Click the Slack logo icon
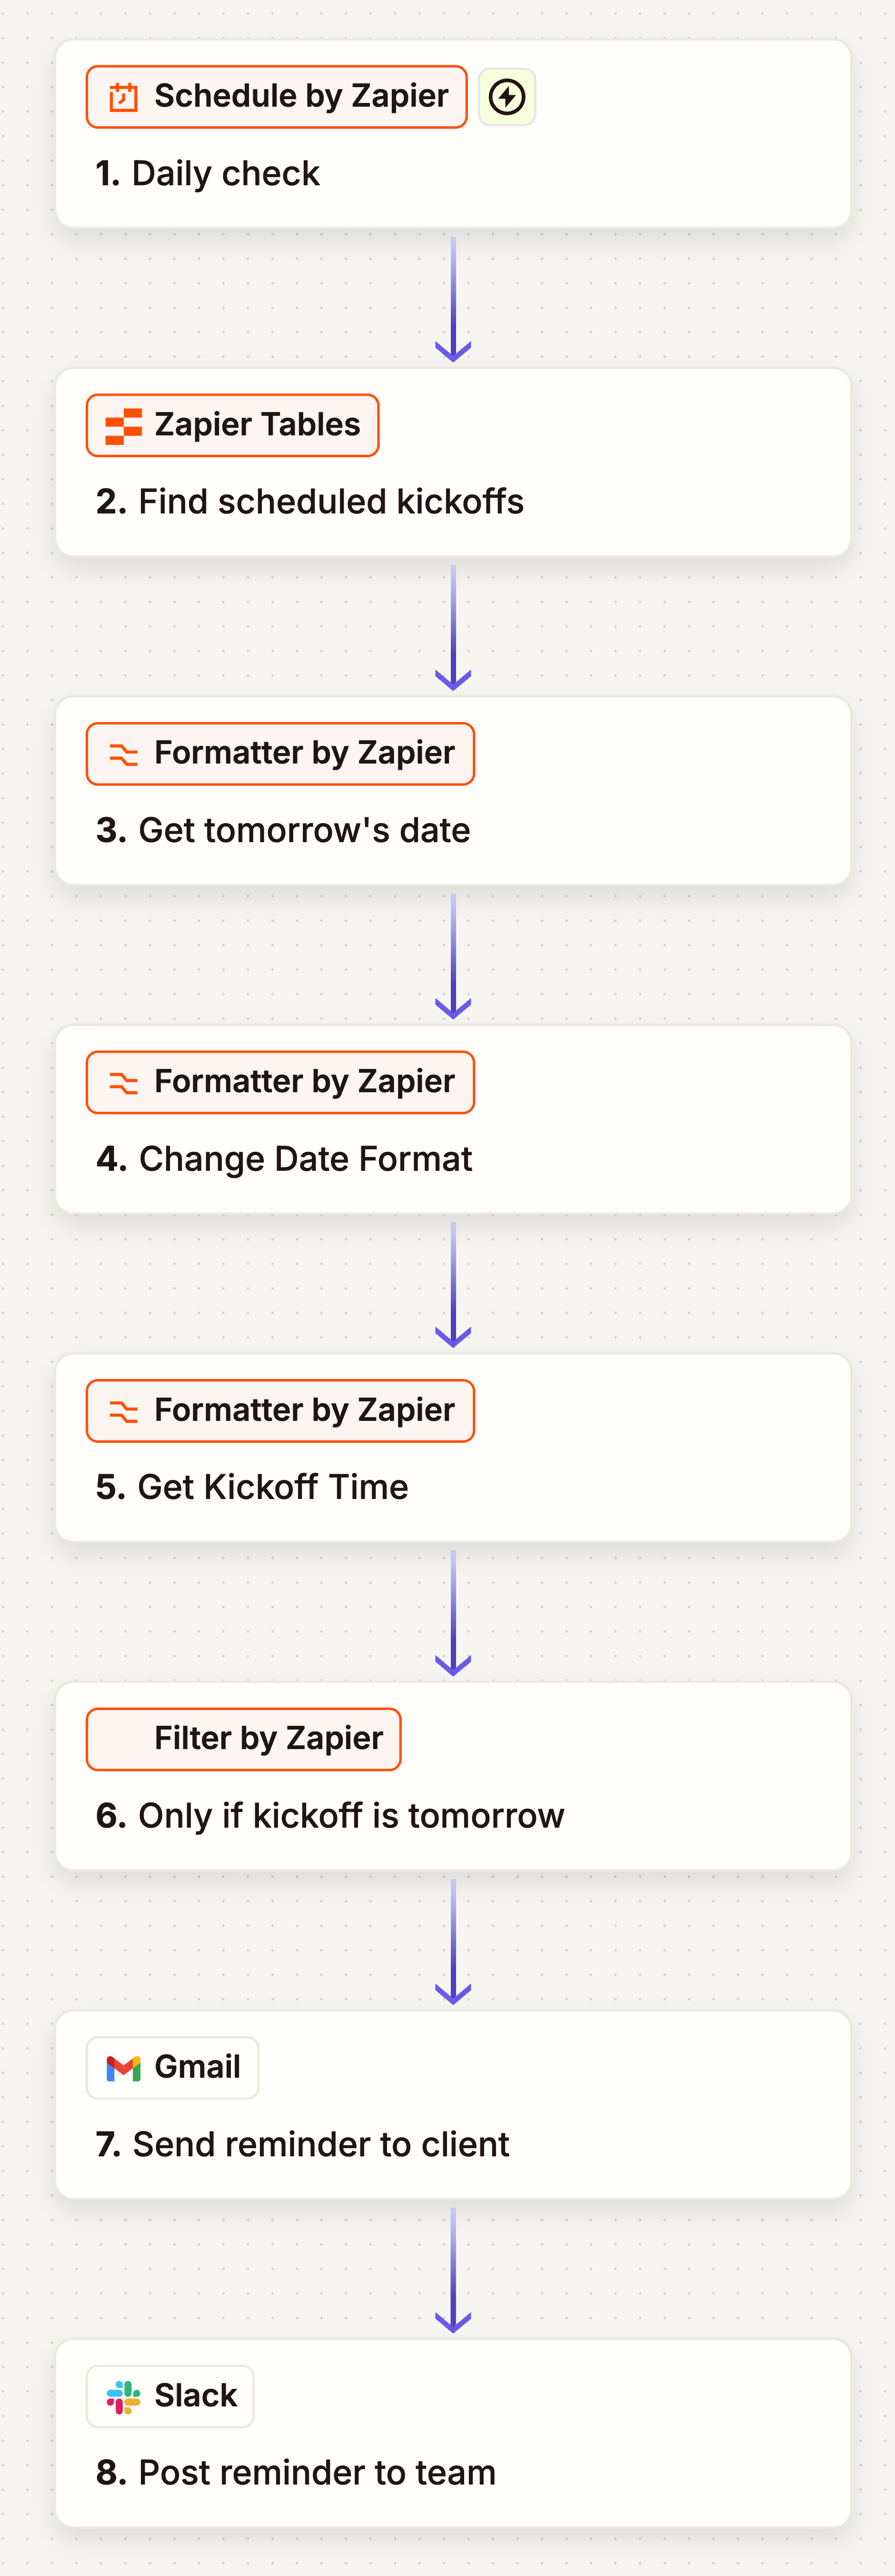This screenshot has height=2576, width=895. (x=123, y=2396)
